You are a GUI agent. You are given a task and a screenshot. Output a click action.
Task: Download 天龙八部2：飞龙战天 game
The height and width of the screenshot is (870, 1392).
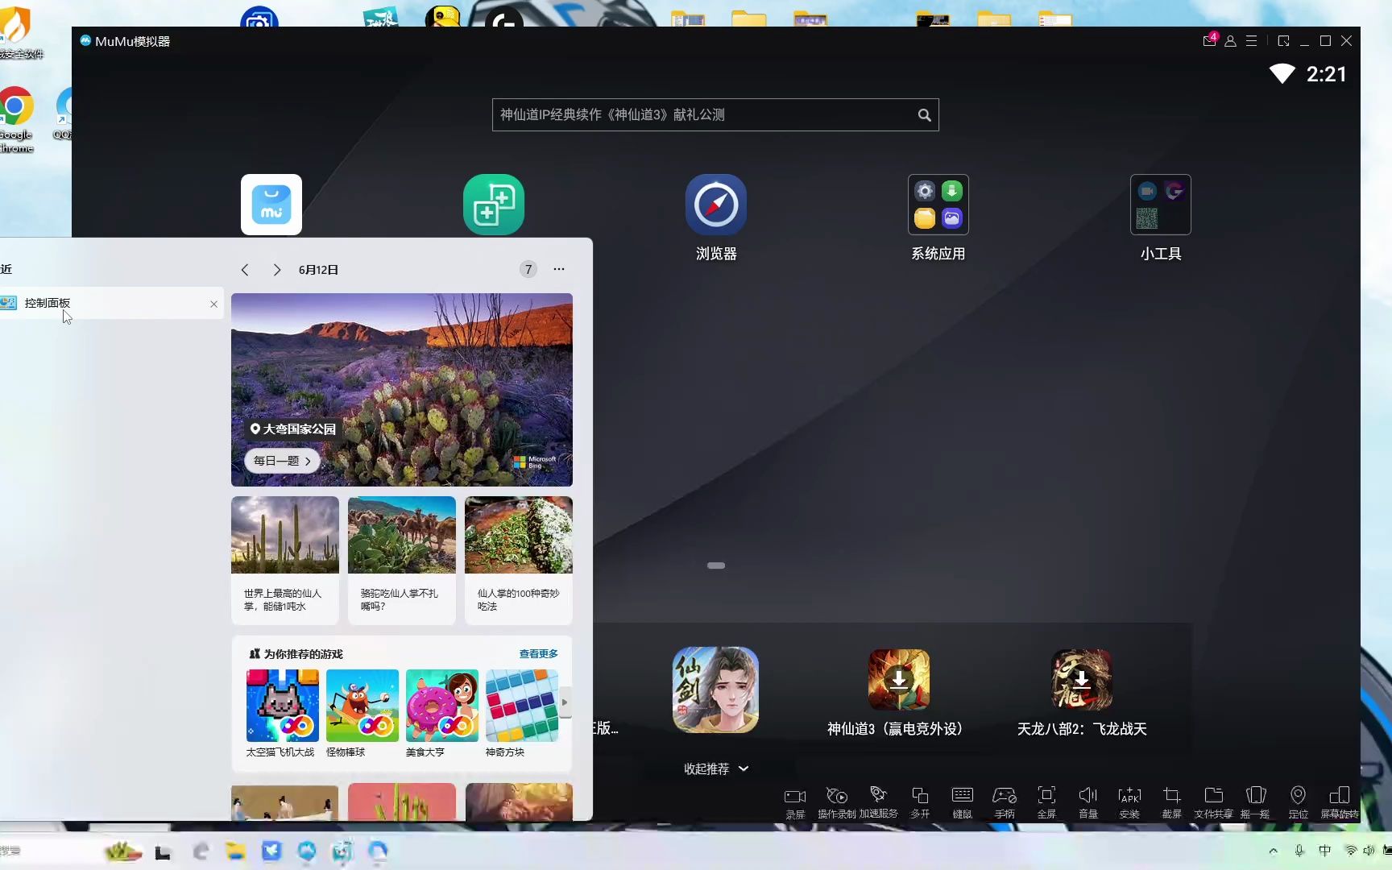click(1082, 680)
